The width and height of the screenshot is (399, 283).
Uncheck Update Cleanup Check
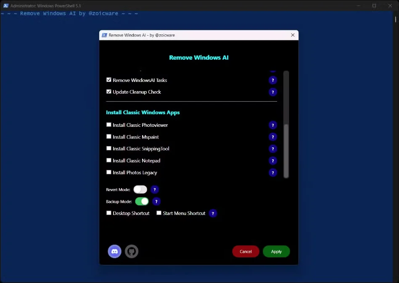point(109,92)
